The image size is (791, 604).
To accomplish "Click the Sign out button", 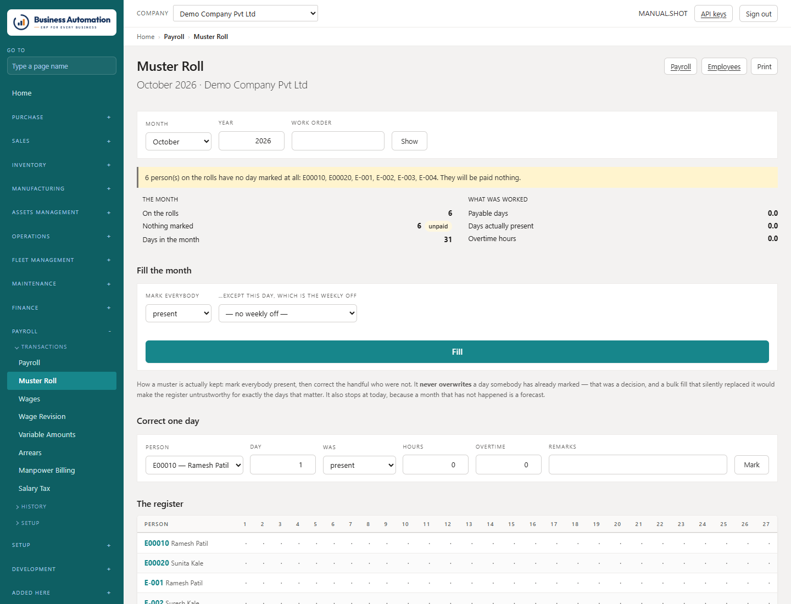I will point(759,14).
